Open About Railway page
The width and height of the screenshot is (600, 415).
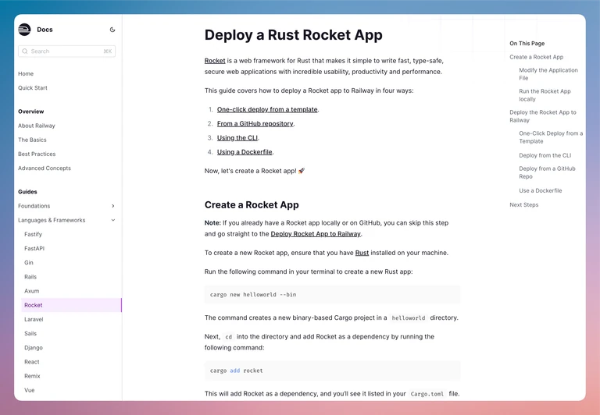pos(37,126)
